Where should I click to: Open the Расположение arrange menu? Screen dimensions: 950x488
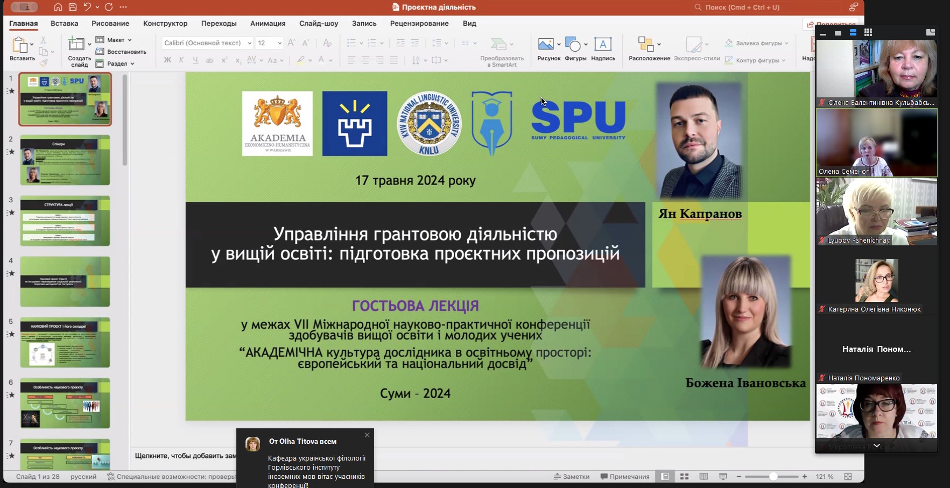pos(649,49)
